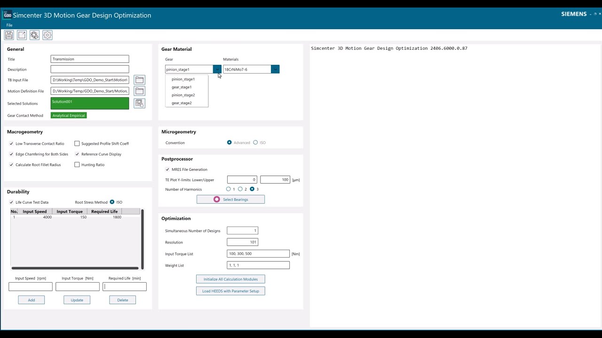Select the table row with speed 4000
This screenshot has height=338, width=602.
(75, 217)
